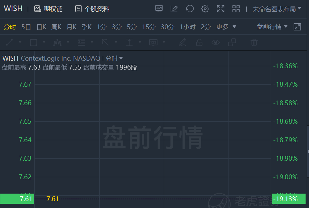Select the Fibonacci lines tool
The image size is (309, 208).
[x=81, y=42]
